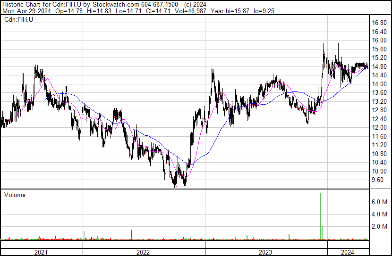Click the 16.40 price axis label
This screenshot has width=392, height=256.
(x=379, y=32)
